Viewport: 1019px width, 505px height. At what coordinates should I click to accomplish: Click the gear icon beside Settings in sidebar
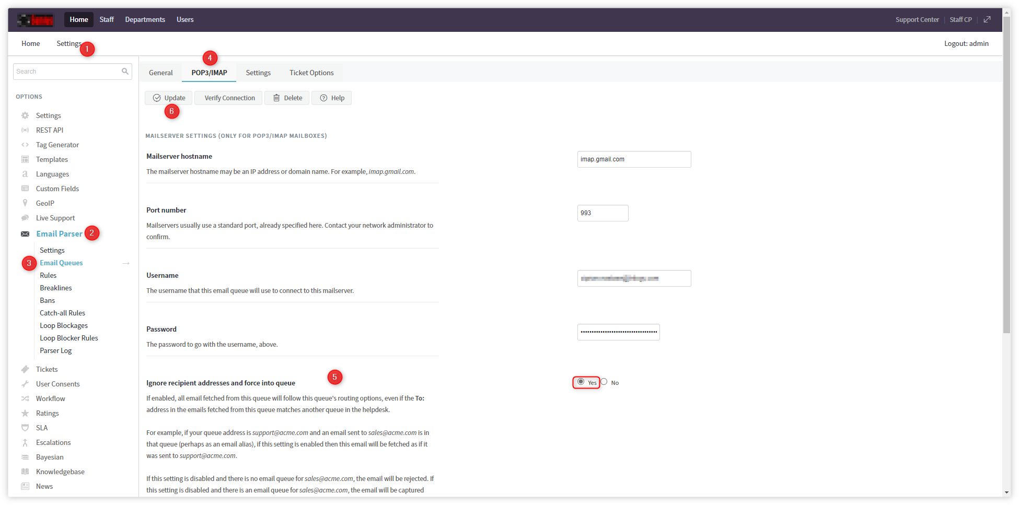[25, 115]
